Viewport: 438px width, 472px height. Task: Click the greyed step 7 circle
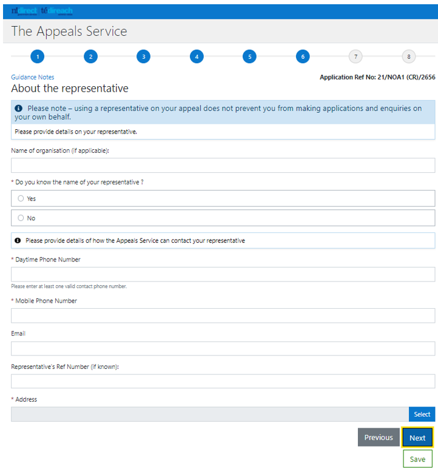pos(355,57)
